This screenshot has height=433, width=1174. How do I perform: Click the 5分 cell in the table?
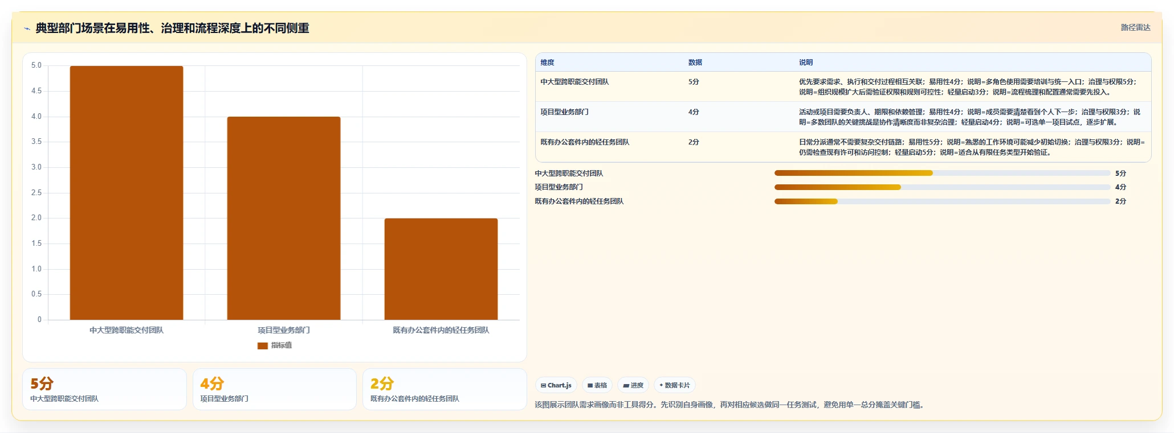694,82
